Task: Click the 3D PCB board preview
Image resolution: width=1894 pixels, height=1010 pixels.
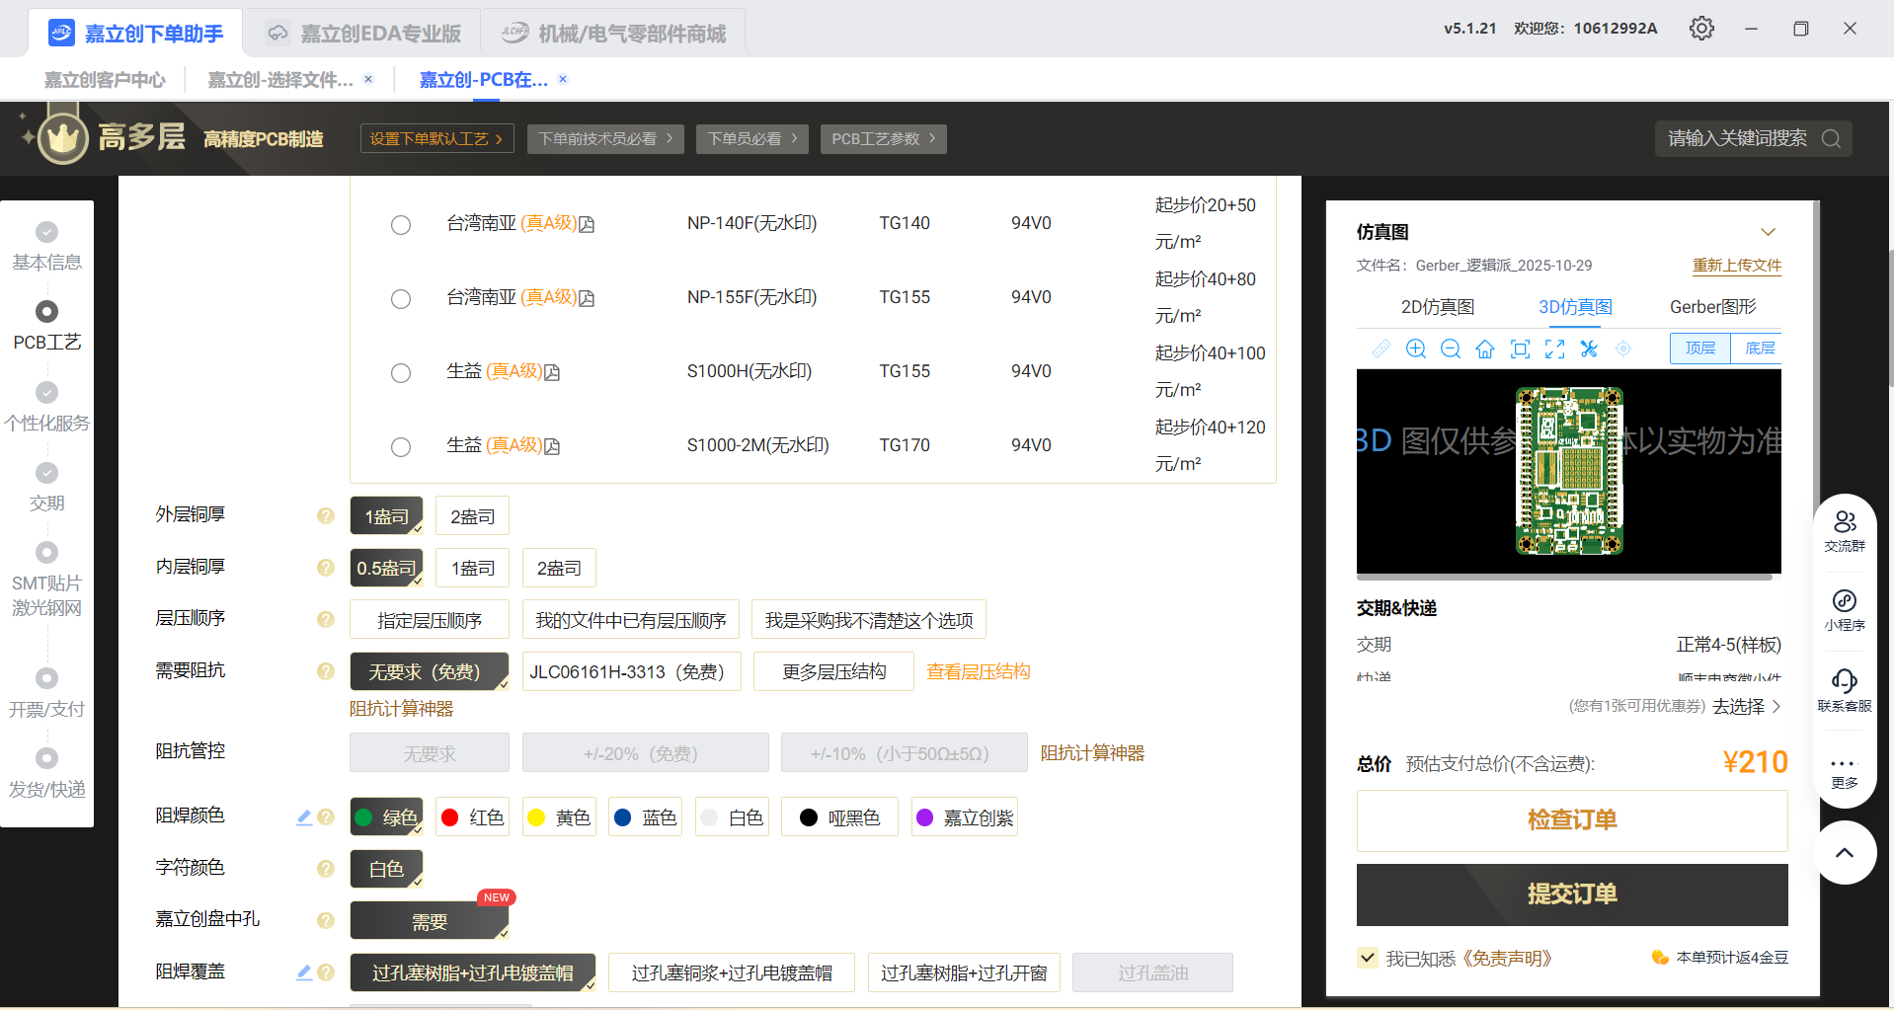Action: click(1569, 470)
